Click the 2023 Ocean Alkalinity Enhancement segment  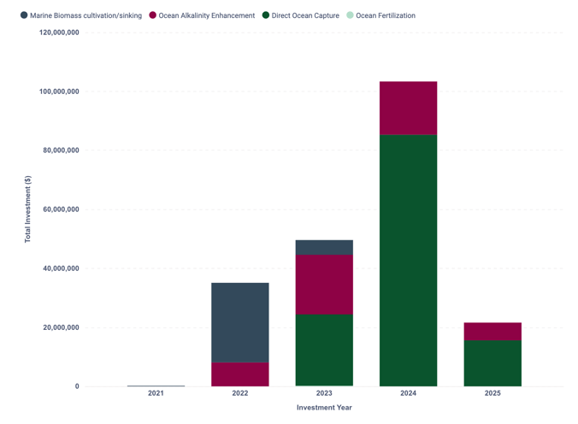click(x=324, y=285)
